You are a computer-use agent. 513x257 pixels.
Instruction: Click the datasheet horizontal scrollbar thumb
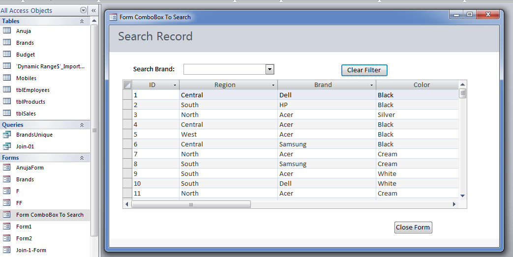[x=191, y=204]
